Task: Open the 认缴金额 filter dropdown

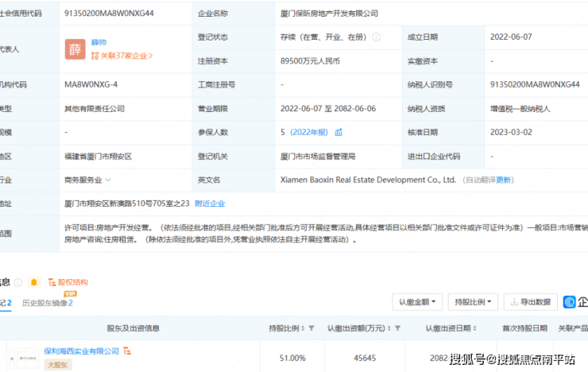Action: point(416,302)
